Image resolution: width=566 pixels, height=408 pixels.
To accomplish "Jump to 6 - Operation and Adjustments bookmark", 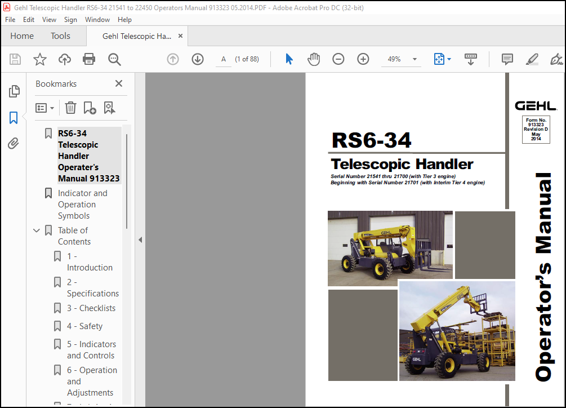I will point(92,382).
